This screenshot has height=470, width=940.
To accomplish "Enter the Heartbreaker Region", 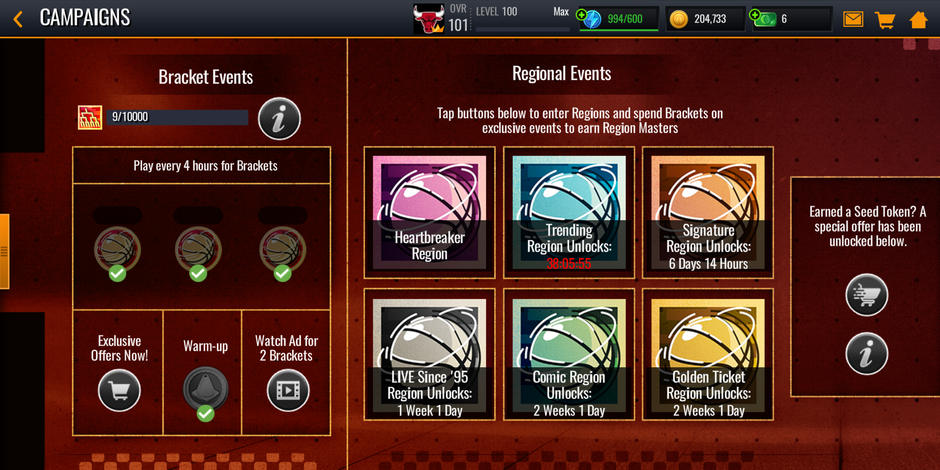I will 430,212.
